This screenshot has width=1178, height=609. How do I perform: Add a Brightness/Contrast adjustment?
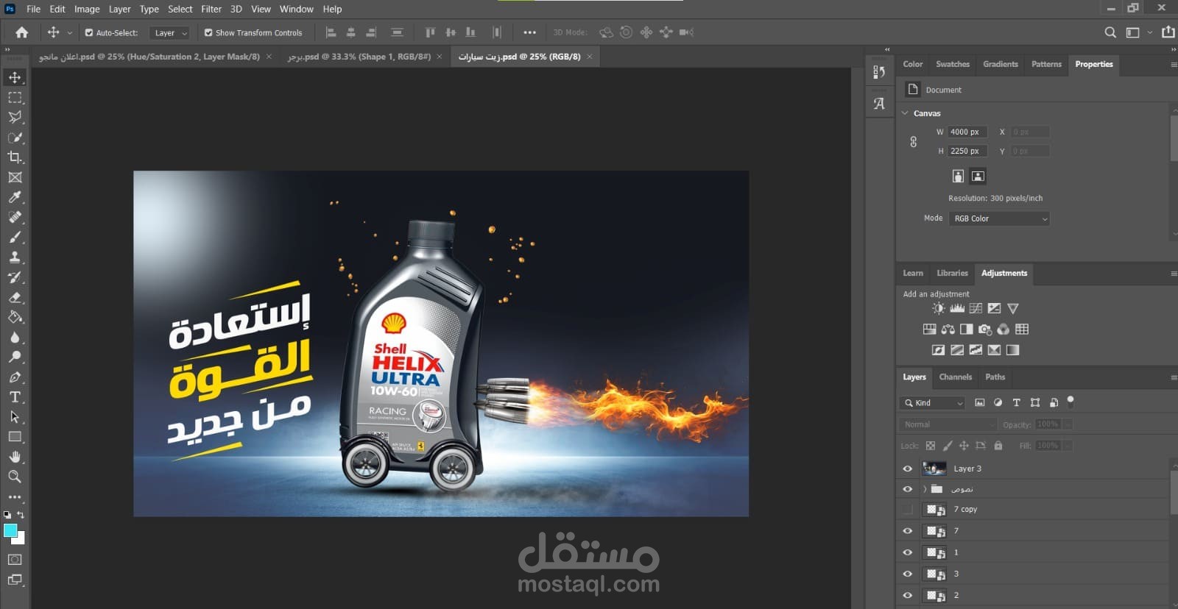tap(938, 308)
